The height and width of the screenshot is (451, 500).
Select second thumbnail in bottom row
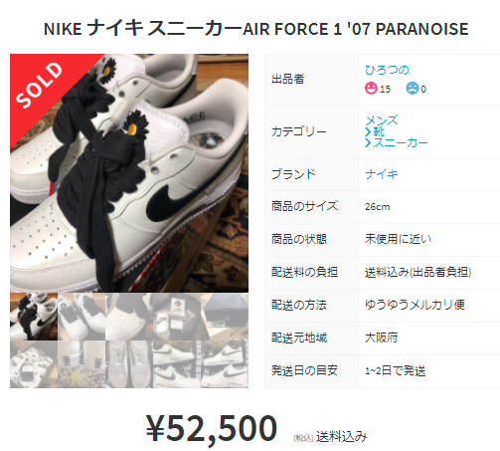point(82,364)
